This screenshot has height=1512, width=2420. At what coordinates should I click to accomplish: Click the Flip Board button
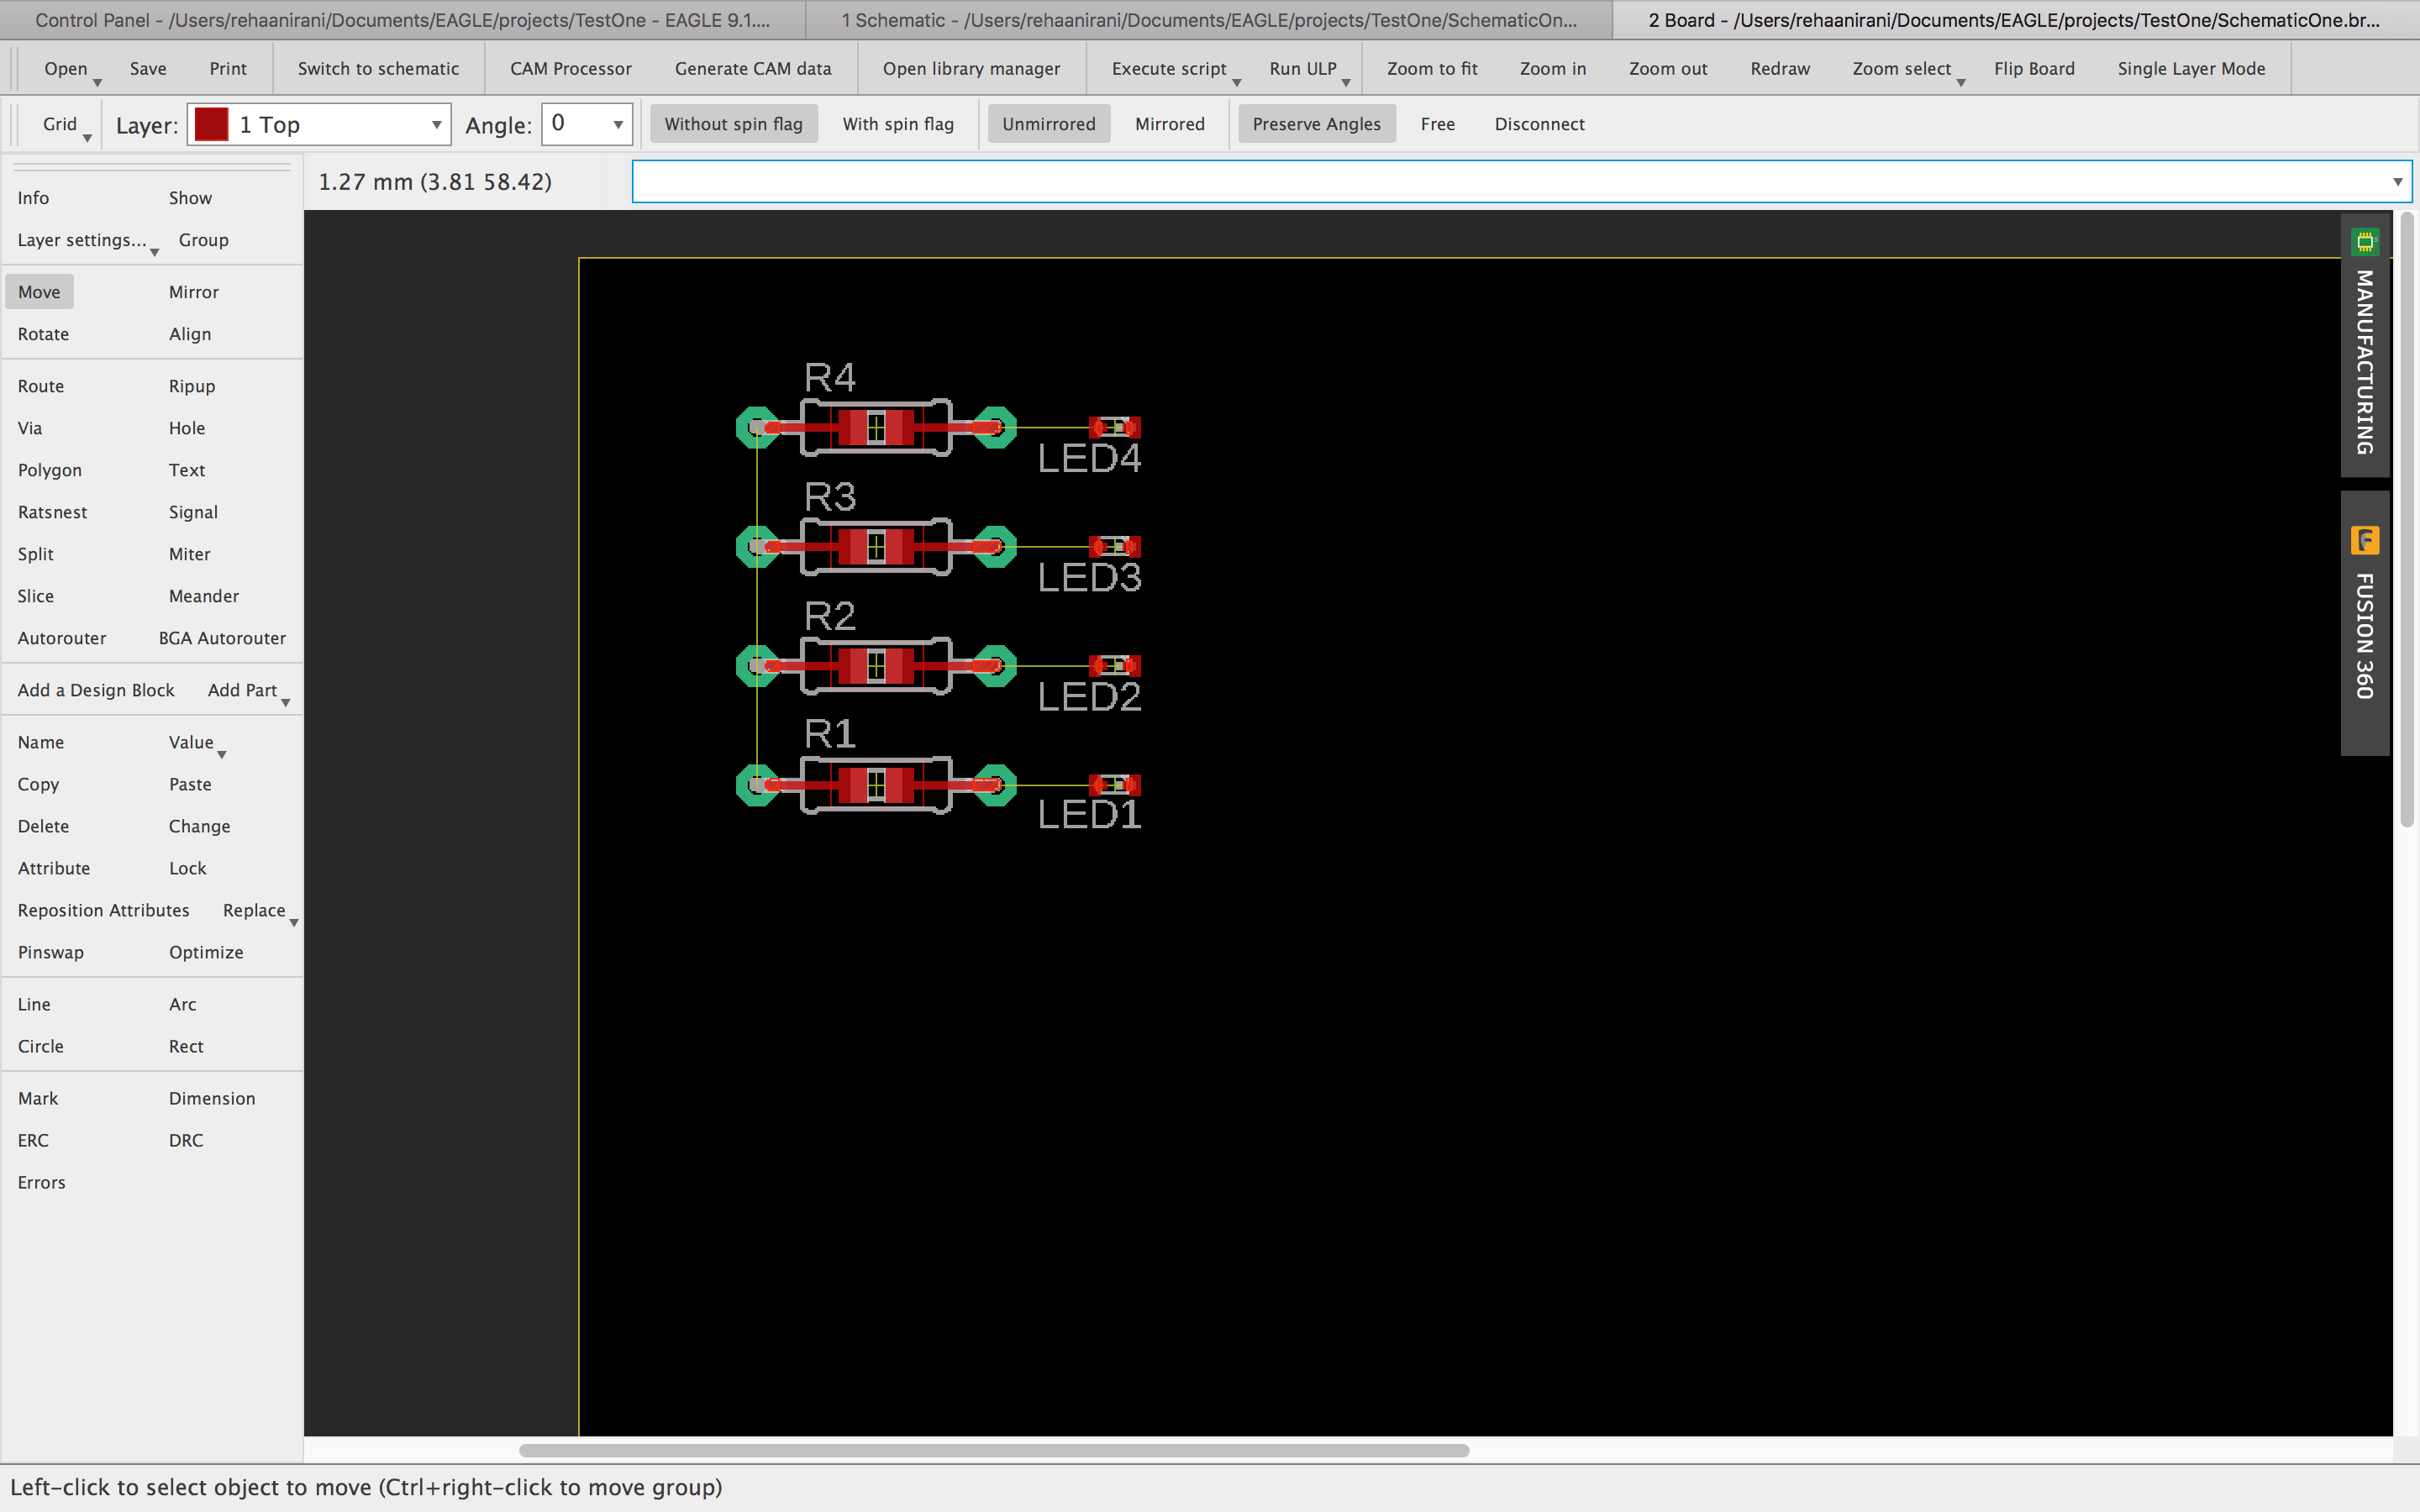(x=2033, y=68)
